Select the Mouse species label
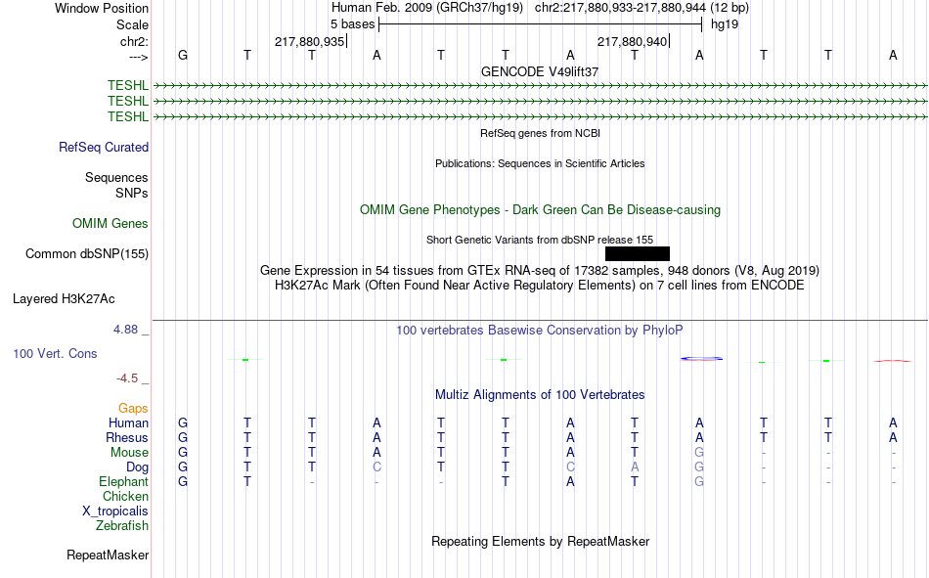The height and width of the screenshot is (578, 929). tap(129, 452)
